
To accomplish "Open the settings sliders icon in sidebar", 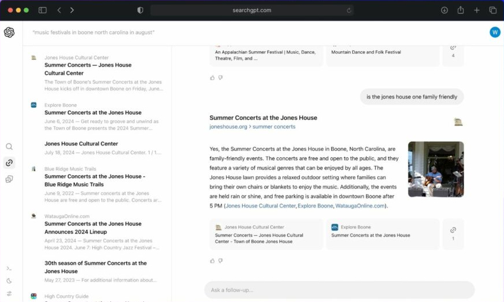I will [x=9, y=294].
